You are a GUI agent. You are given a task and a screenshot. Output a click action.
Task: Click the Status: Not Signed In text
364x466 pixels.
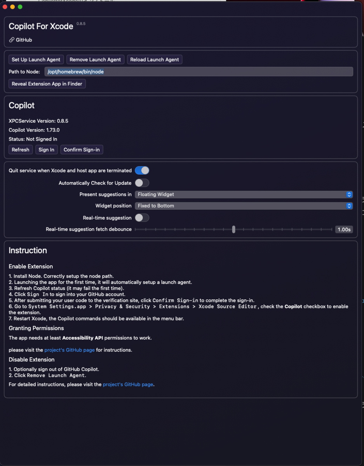point(33,139)
